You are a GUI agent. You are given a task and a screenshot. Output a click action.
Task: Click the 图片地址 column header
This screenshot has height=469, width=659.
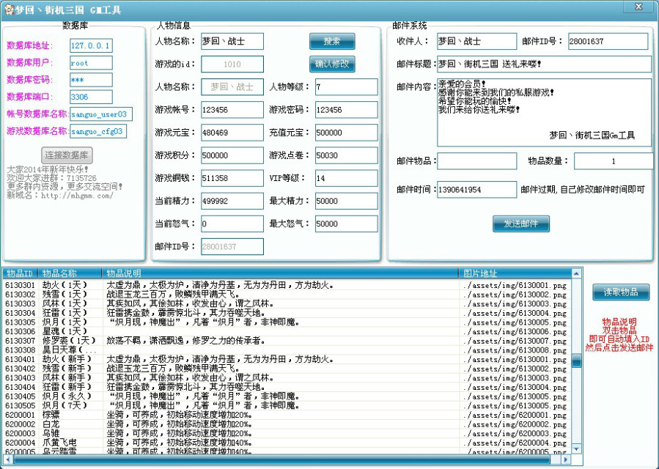tap(515, 273)
